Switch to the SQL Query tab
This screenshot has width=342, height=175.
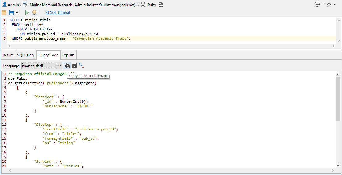click(26, 55)
